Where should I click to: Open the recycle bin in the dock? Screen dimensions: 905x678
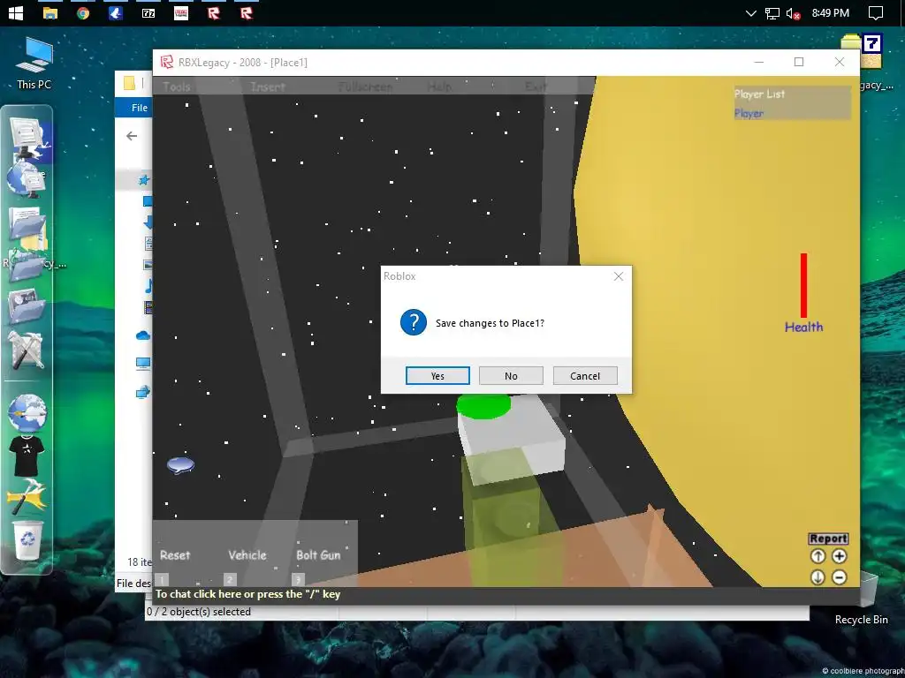27,540
